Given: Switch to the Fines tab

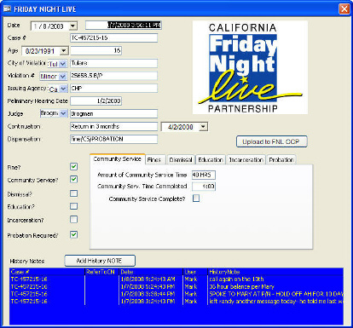Looking at the screenshot, I should click(x=155, y=160).
